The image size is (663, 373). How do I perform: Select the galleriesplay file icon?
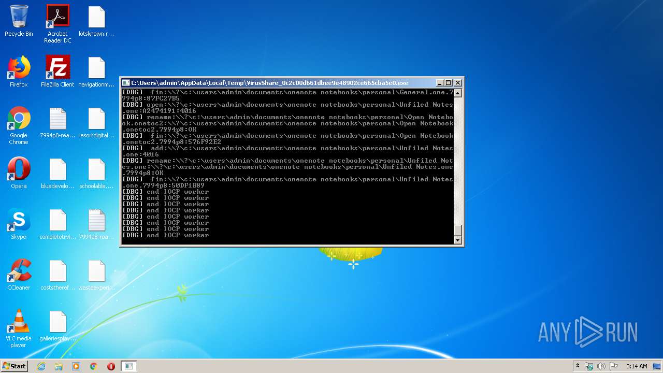57,326
